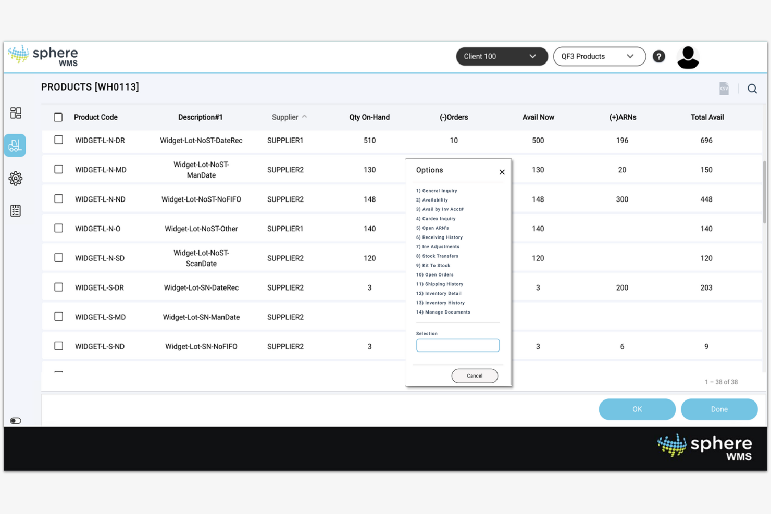Export the products list as CSV
The width and height of the screenshot is (771, 514).
724,88
